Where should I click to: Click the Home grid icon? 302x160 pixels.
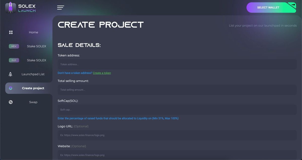(11, 32)
